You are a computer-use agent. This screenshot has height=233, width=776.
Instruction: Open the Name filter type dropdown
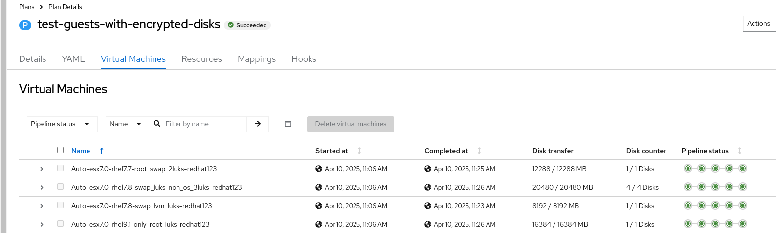(x=126, y=124)
